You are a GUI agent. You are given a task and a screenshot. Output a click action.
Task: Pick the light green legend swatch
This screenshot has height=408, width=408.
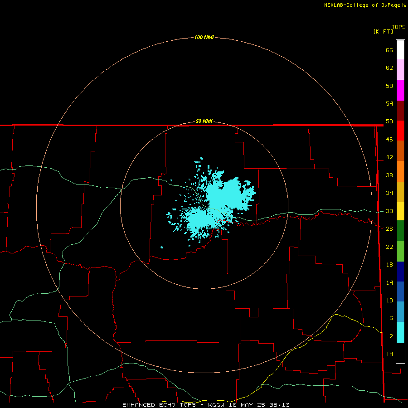click(400, 251)
